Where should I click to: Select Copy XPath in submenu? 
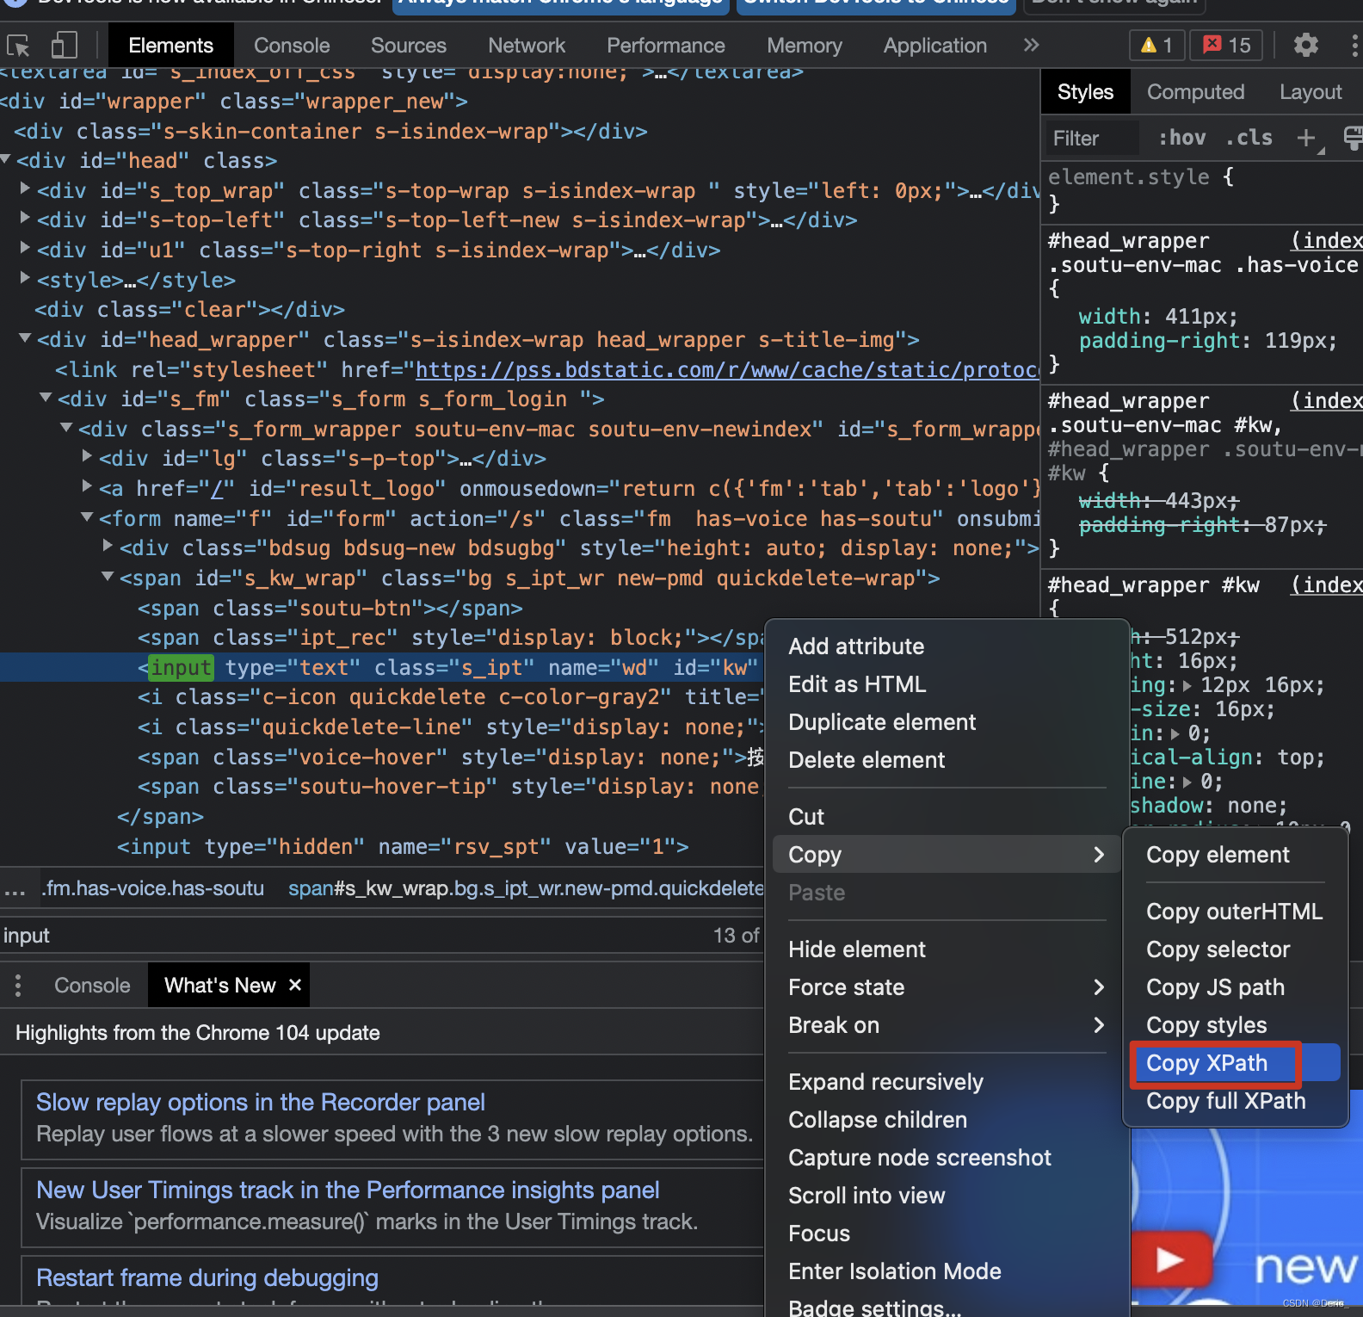click(x=1236, y=1063)
